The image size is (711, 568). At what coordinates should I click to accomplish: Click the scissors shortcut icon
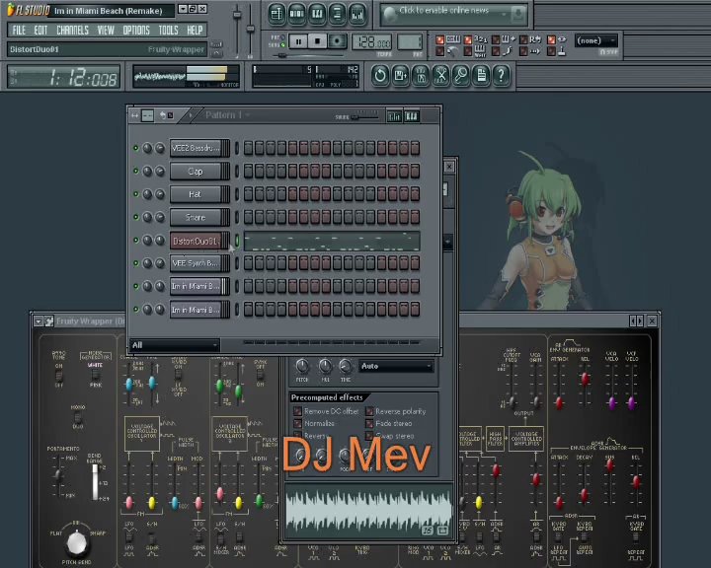tap(441, 75)
